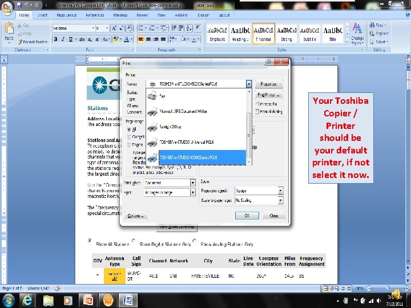Select the All page range radio button
411x308 pixels.
pyautogui.click(x=129, y=129)
